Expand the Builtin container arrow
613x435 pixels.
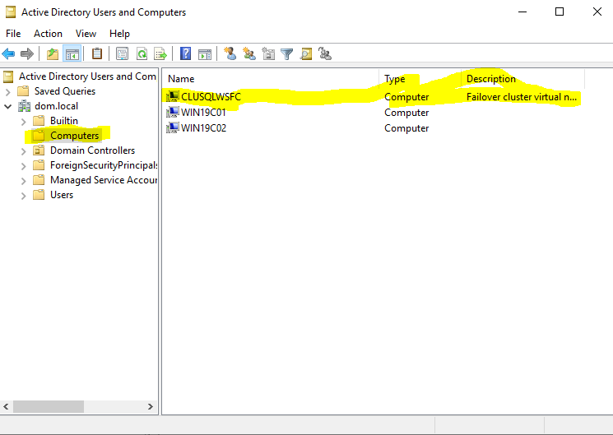23,121
